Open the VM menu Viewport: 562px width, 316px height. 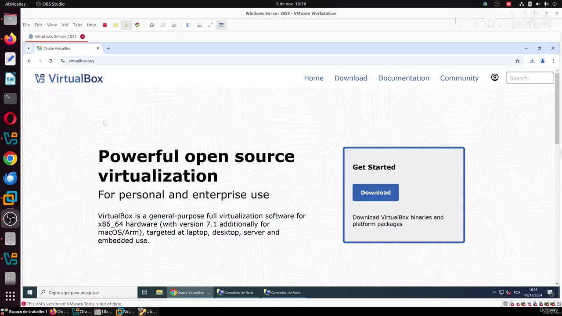(x=65, y=25)
